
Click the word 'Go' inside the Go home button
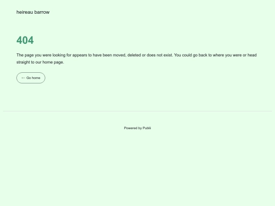point(29,78)
